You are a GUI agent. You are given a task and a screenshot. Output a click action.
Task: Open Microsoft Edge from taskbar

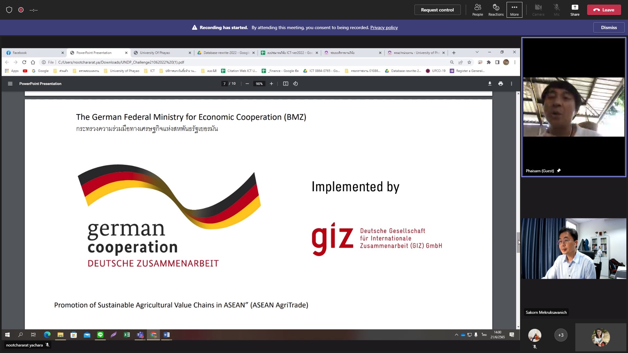click(47, 335)
